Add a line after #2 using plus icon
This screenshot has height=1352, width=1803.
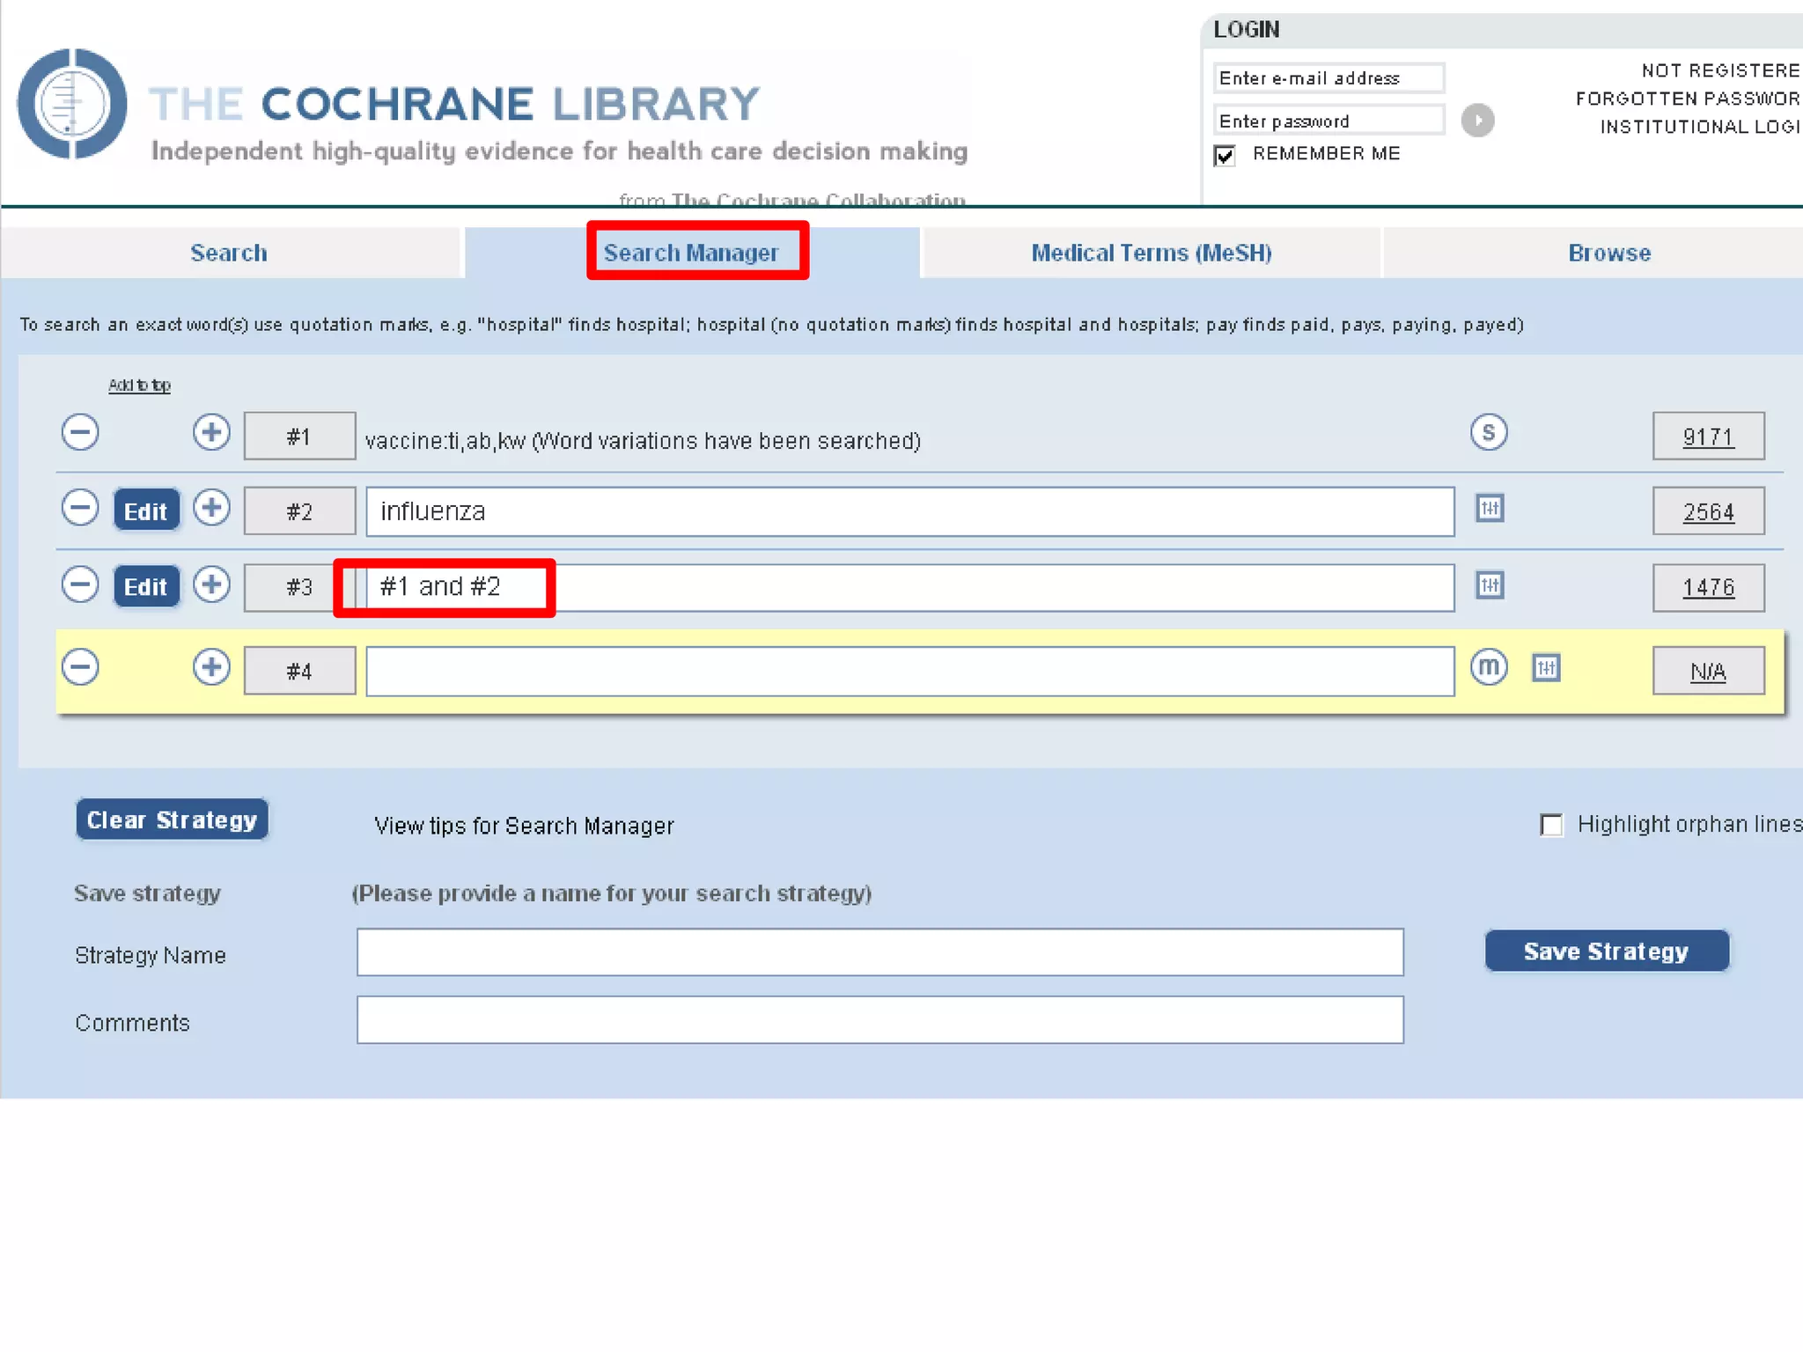coord(211,508)
